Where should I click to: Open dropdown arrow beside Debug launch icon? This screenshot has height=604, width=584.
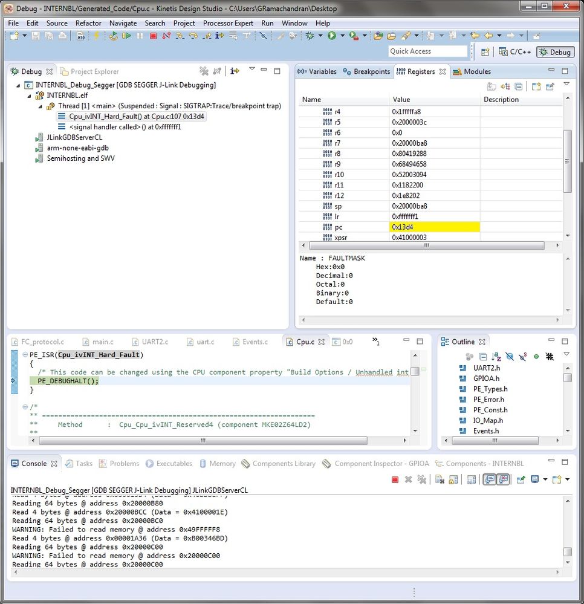(320, 36)
